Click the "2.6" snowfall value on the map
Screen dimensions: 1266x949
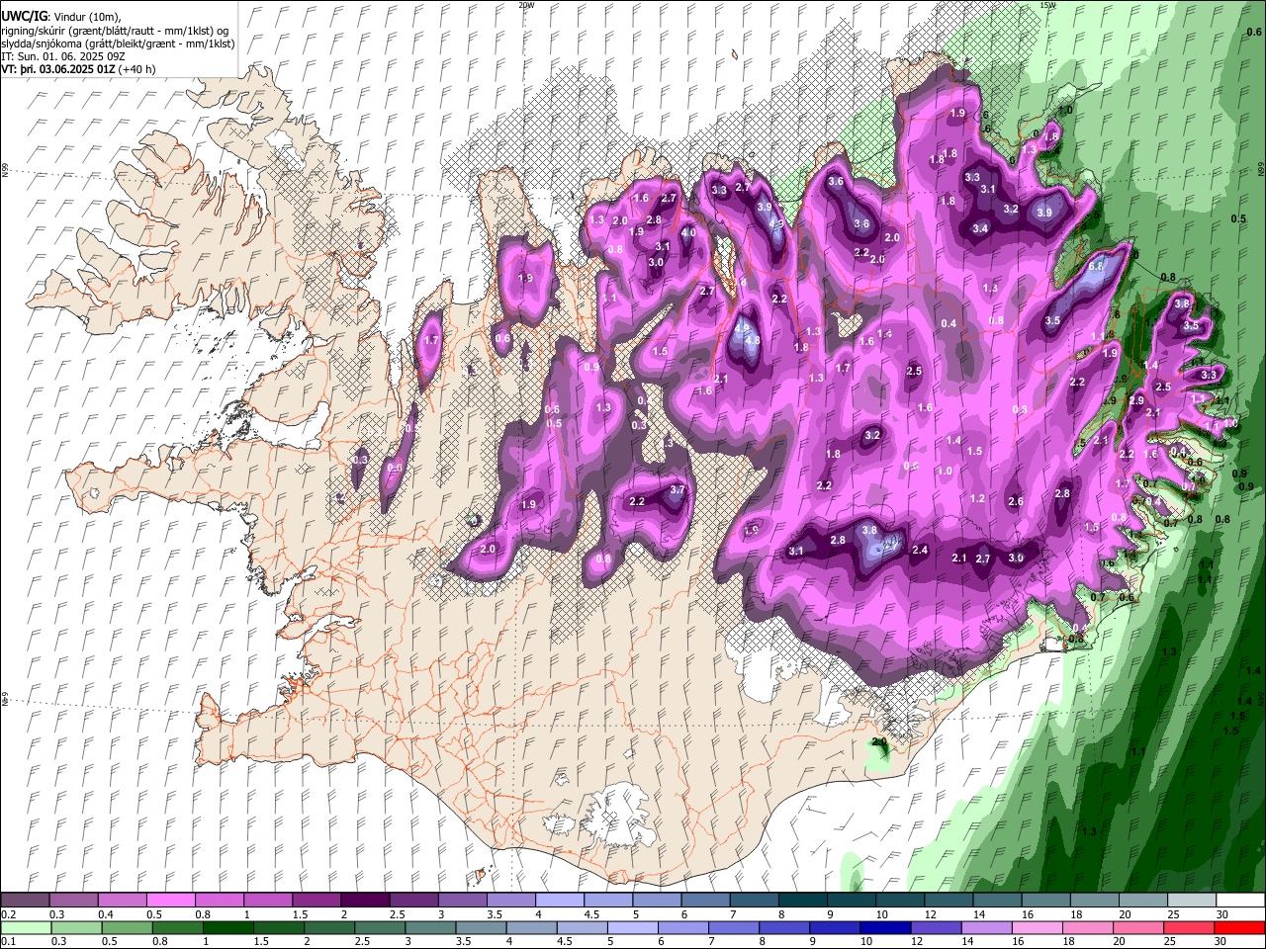coord(1016,501)
